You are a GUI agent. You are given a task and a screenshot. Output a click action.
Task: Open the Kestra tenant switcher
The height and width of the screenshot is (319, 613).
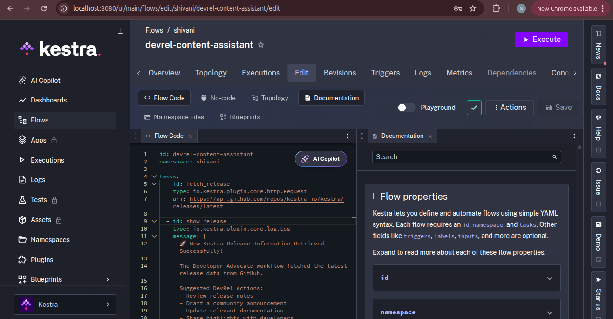point(65,305)
